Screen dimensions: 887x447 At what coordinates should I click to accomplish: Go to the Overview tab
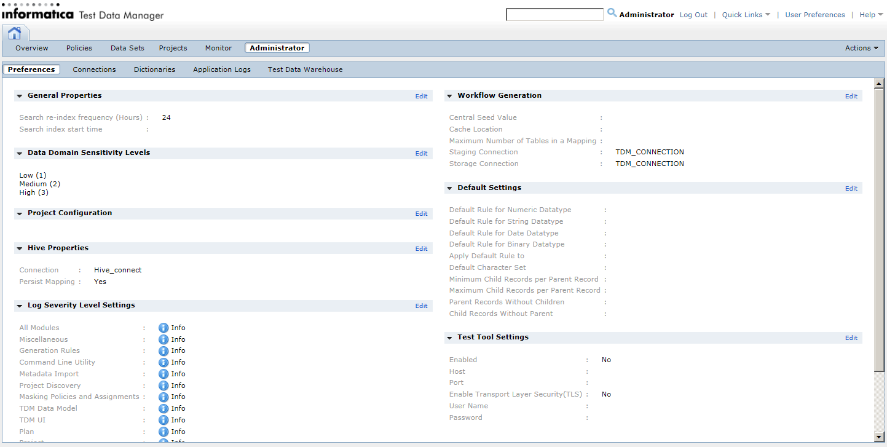click(x=32, y=48)
